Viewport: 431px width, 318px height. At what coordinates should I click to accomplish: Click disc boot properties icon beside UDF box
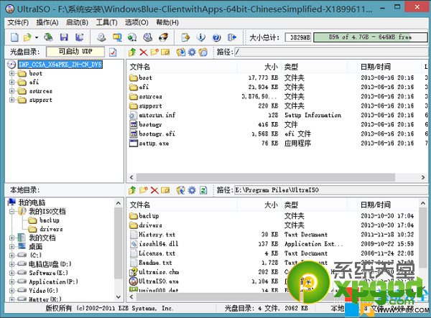point(113,52)
